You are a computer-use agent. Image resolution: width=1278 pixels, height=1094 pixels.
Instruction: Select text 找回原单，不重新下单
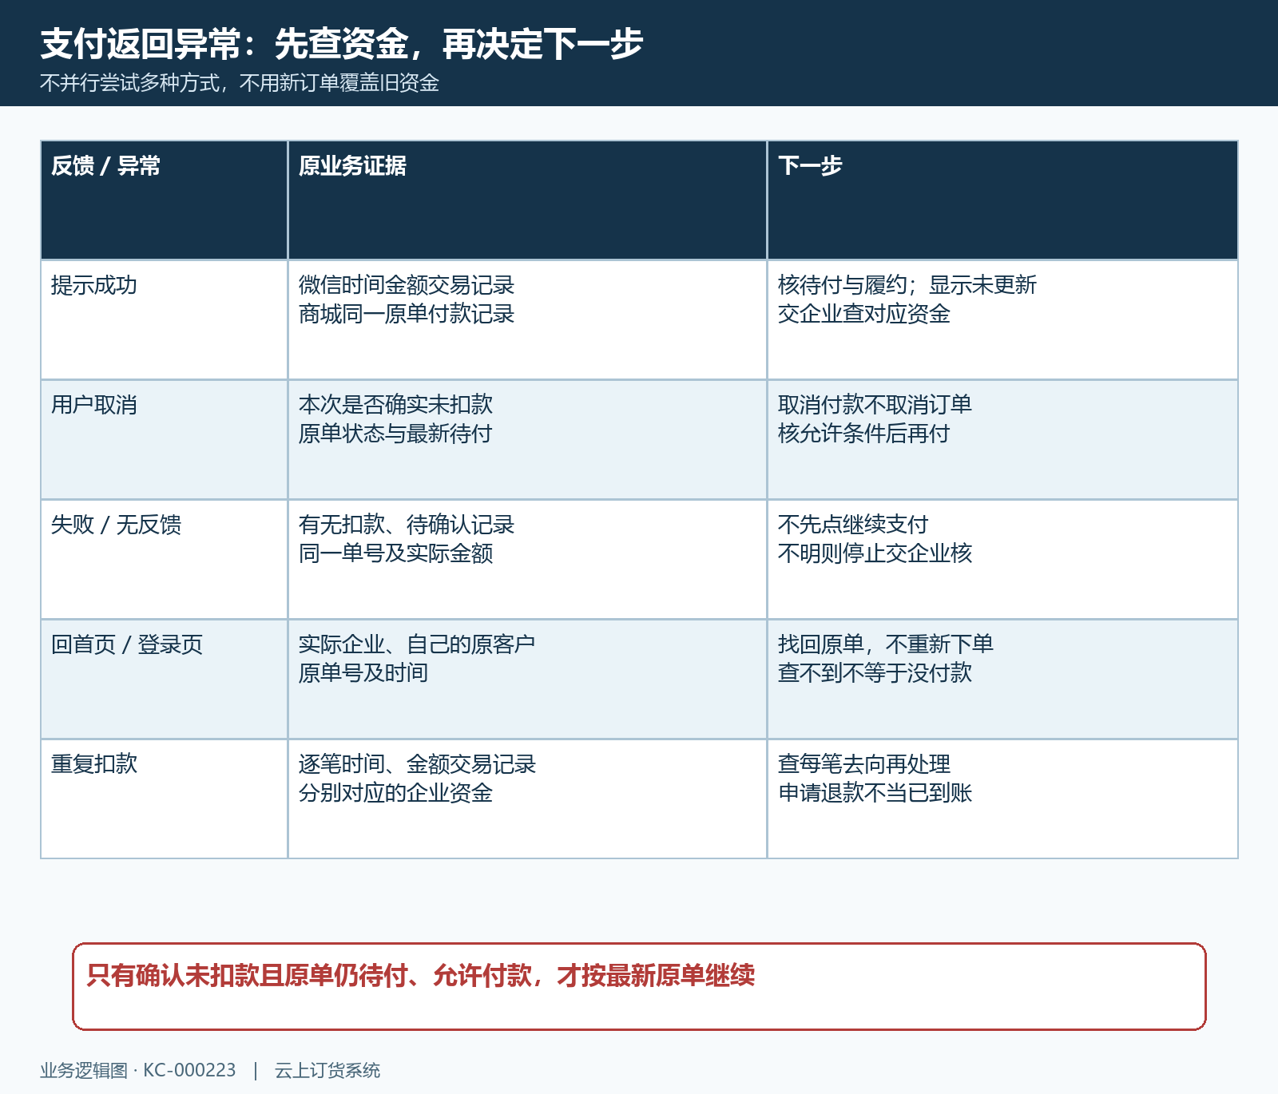click(x=886, y=644)
